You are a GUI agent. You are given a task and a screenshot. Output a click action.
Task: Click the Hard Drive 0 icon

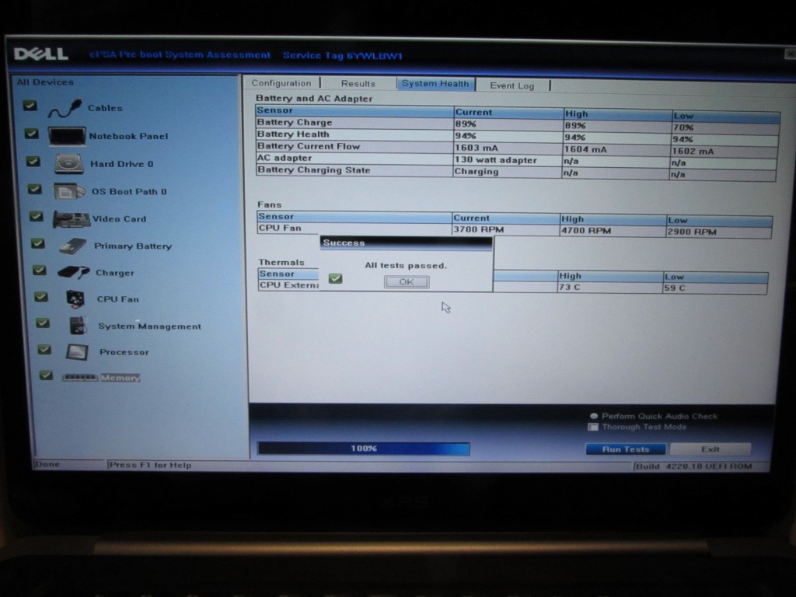click(68, 164)
